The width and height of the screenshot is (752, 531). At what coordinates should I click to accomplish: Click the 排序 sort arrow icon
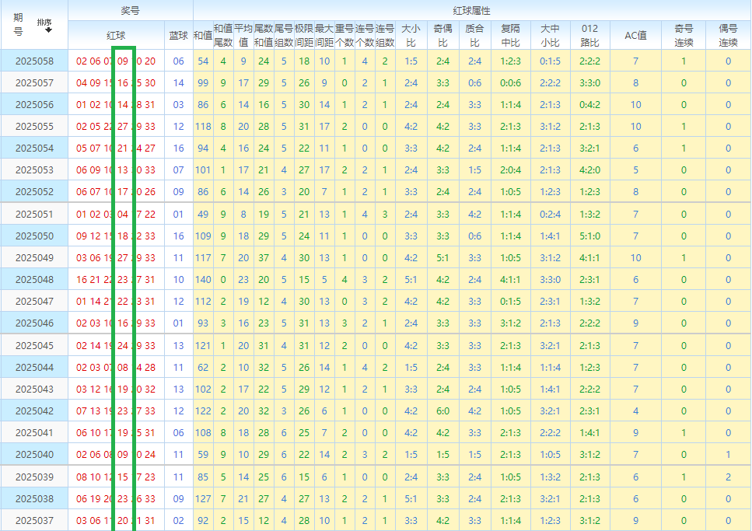(48, 30)
